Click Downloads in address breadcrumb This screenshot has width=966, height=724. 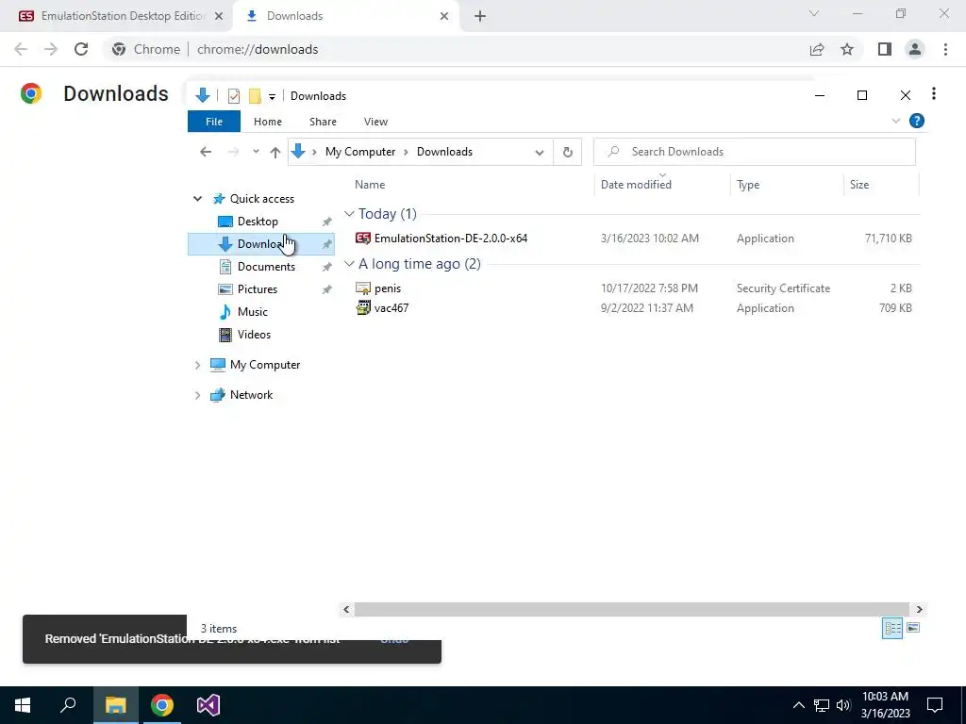(x=445, y=152)
